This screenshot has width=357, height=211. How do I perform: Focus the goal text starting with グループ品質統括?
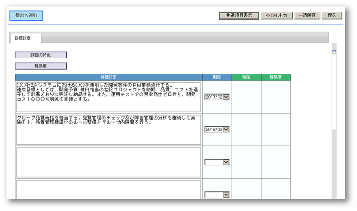click(108, 129)
